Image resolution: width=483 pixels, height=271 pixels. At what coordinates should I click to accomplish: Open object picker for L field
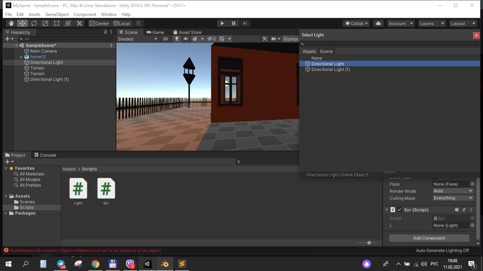coord(472,225)
